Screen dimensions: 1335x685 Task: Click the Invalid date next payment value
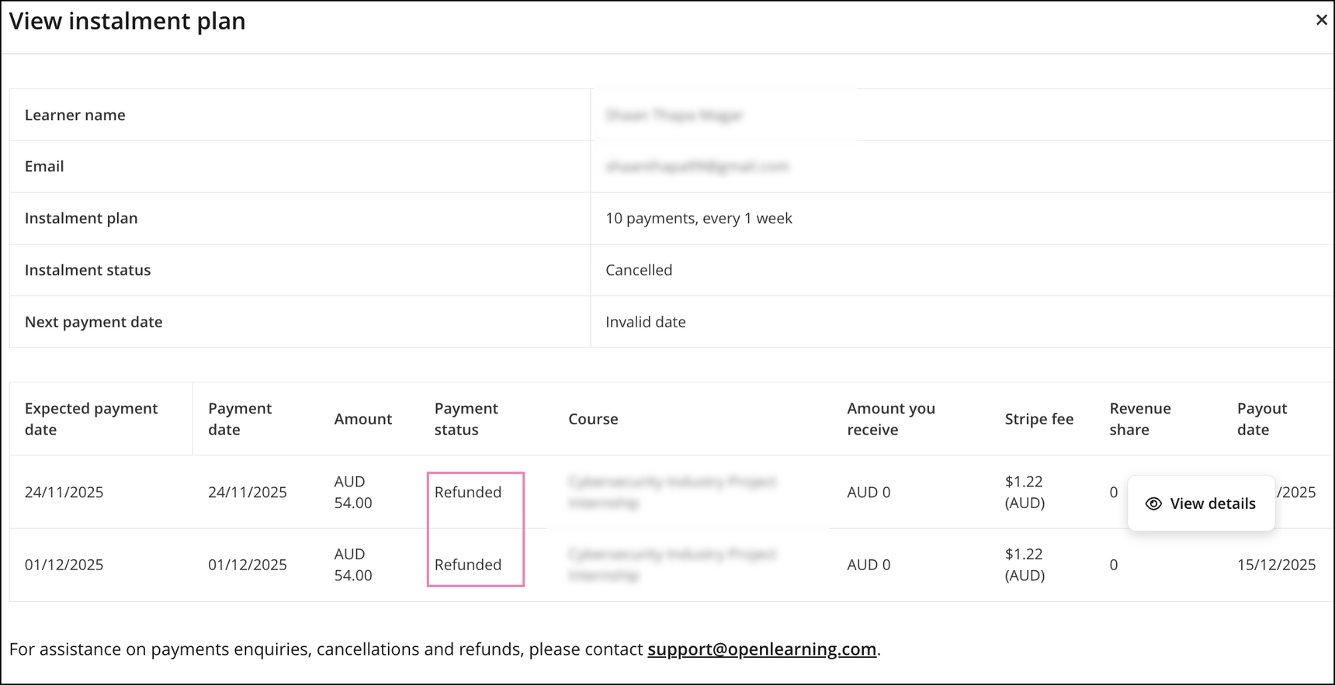[645, 322]
